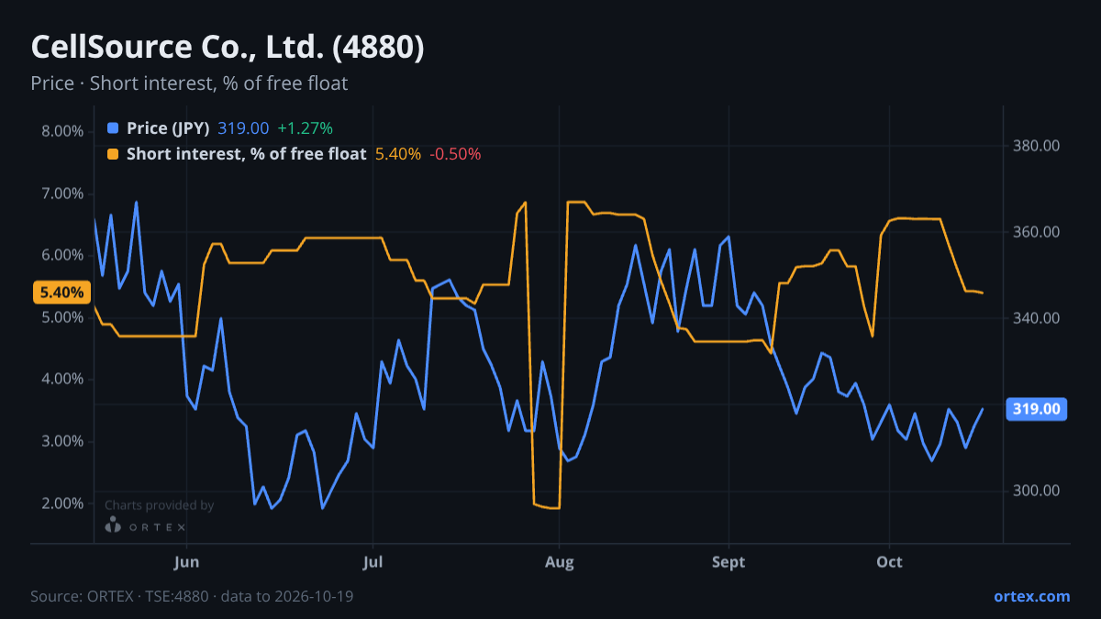Click the 6.00% left axis label
Viewport: 1101px width, 619px height.
click(x=62, y=255)
